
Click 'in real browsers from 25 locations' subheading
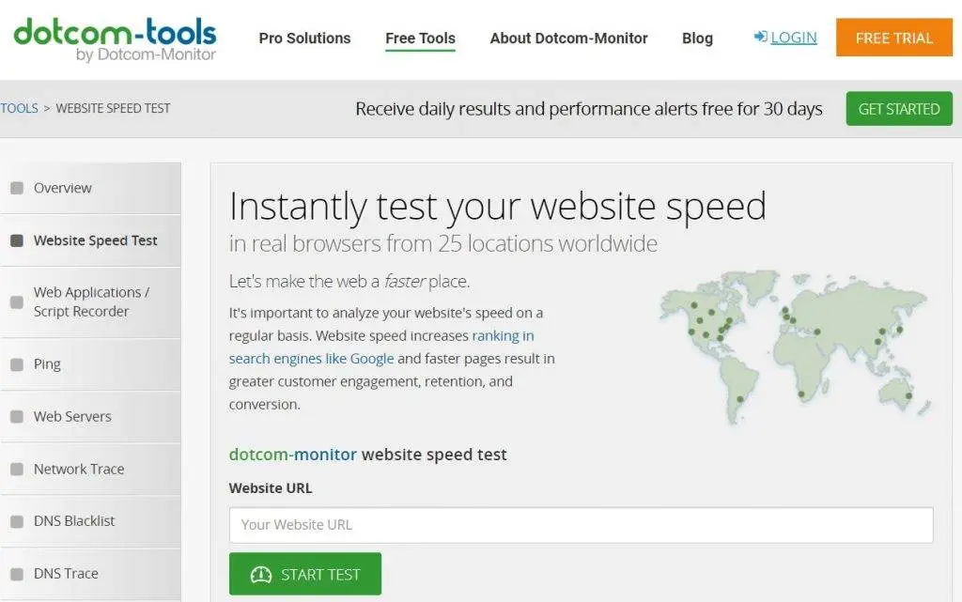coord(443,244)
